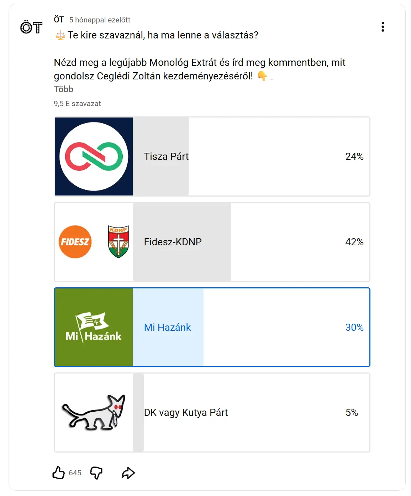Click the dog cartoon image
Screen dimensions: 411x496
[x=94, y=412]
